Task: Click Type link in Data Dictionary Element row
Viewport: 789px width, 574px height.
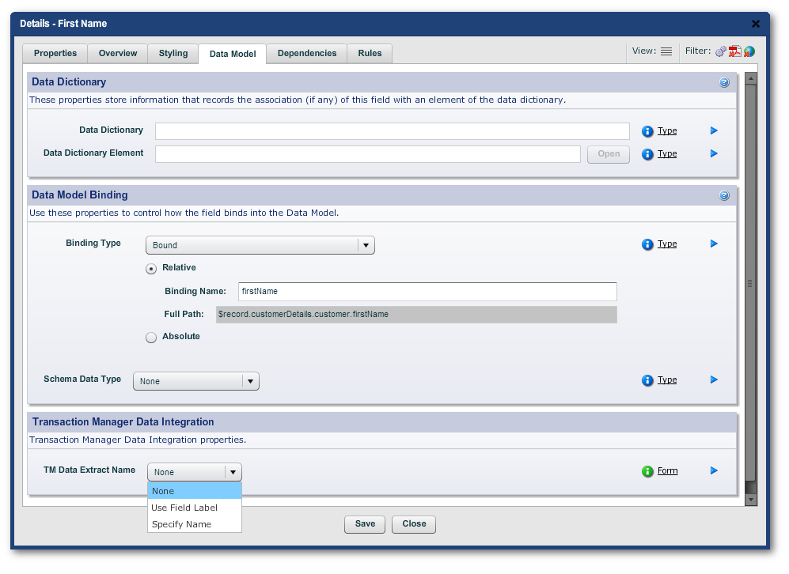Action: coord(666,154)
